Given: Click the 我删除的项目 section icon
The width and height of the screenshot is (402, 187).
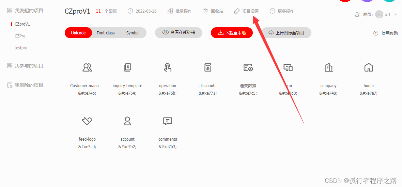Looking at the screenshot, I should [10, 85].
